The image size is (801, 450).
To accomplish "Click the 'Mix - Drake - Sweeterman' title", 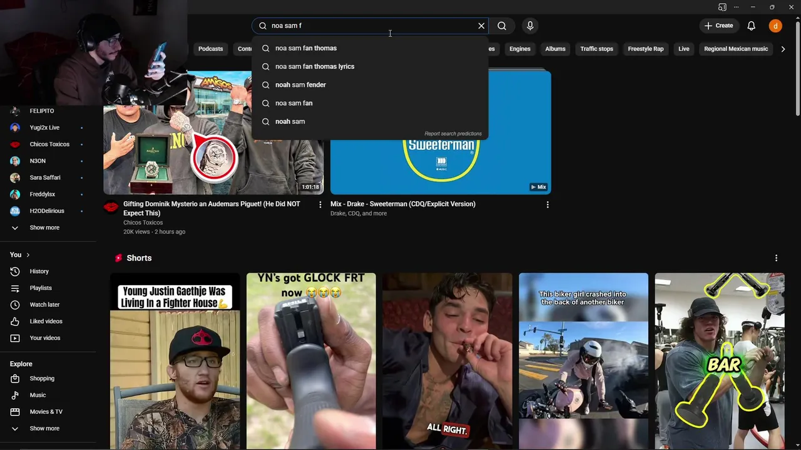I will [403, 204].
